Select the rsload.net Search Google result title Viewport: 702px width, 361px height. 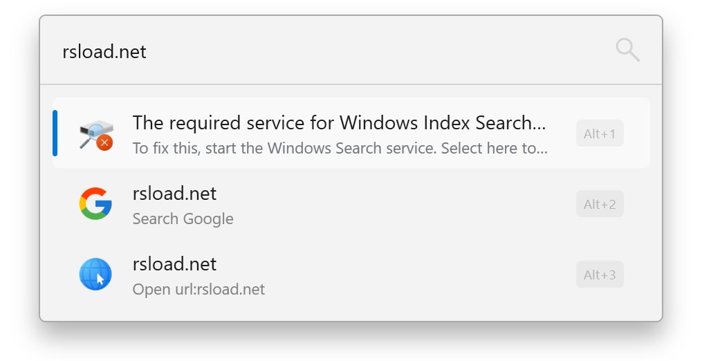click(174, 194)
